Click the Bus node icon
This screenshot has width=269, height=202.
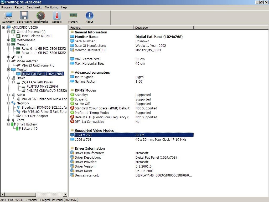pos(13,57)
